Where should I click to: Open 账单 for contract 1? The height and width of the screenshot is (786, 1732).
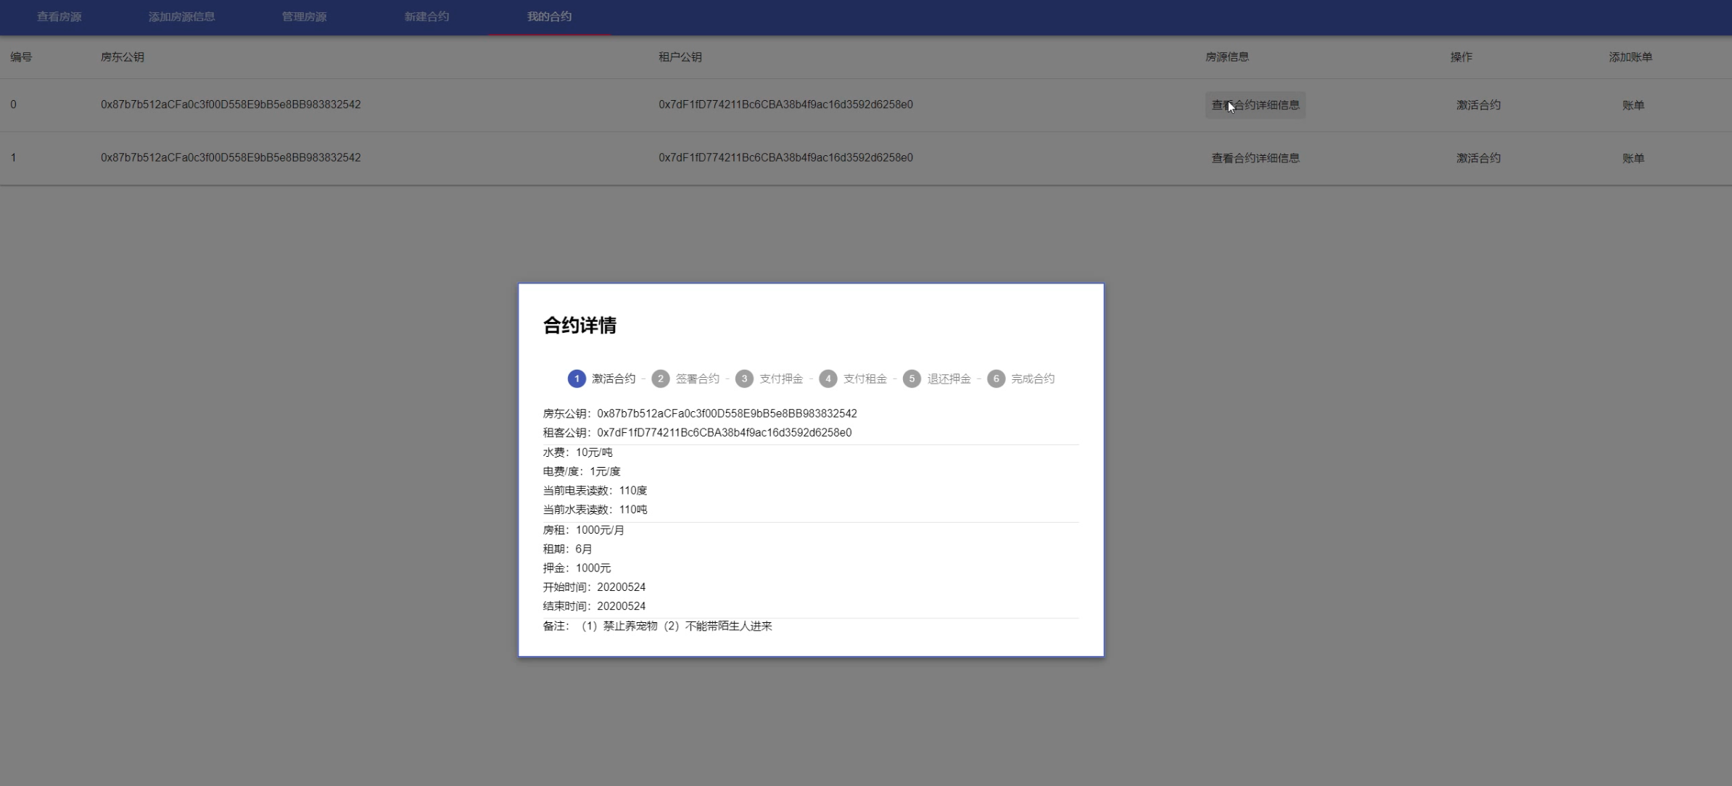click(1633, 158)
